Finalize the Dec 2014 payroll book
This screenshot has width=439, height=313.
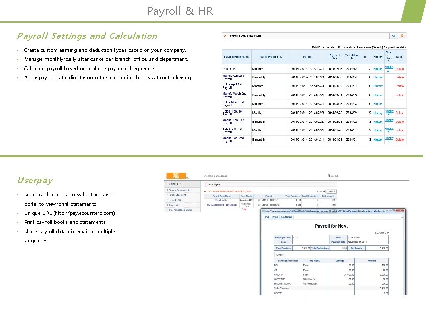(x=388, y=69)
